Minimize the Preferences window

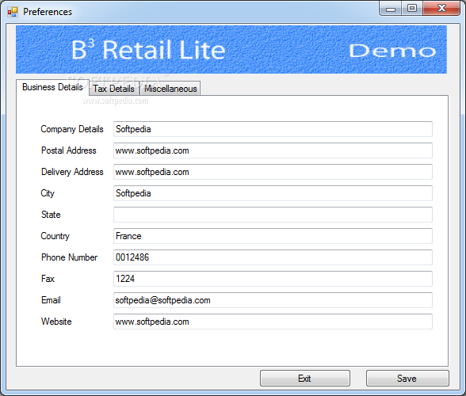coord(391,9)
